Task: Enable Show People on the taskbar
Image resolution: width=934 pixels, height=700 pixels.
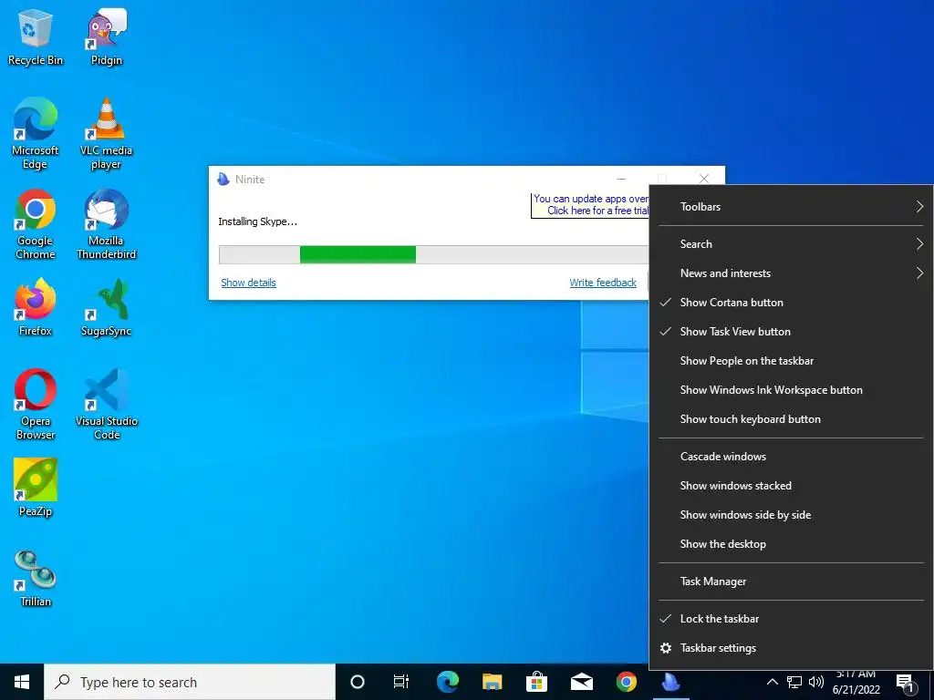Action: (791, 361)
